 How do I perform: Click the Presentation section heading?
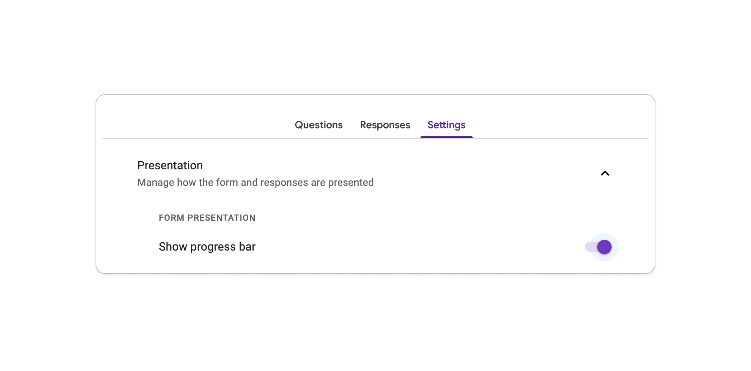[x=170, y=165]
